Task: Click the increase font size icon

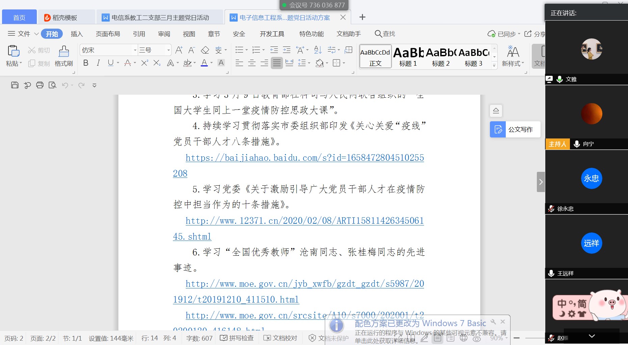Action: (179, 50)
